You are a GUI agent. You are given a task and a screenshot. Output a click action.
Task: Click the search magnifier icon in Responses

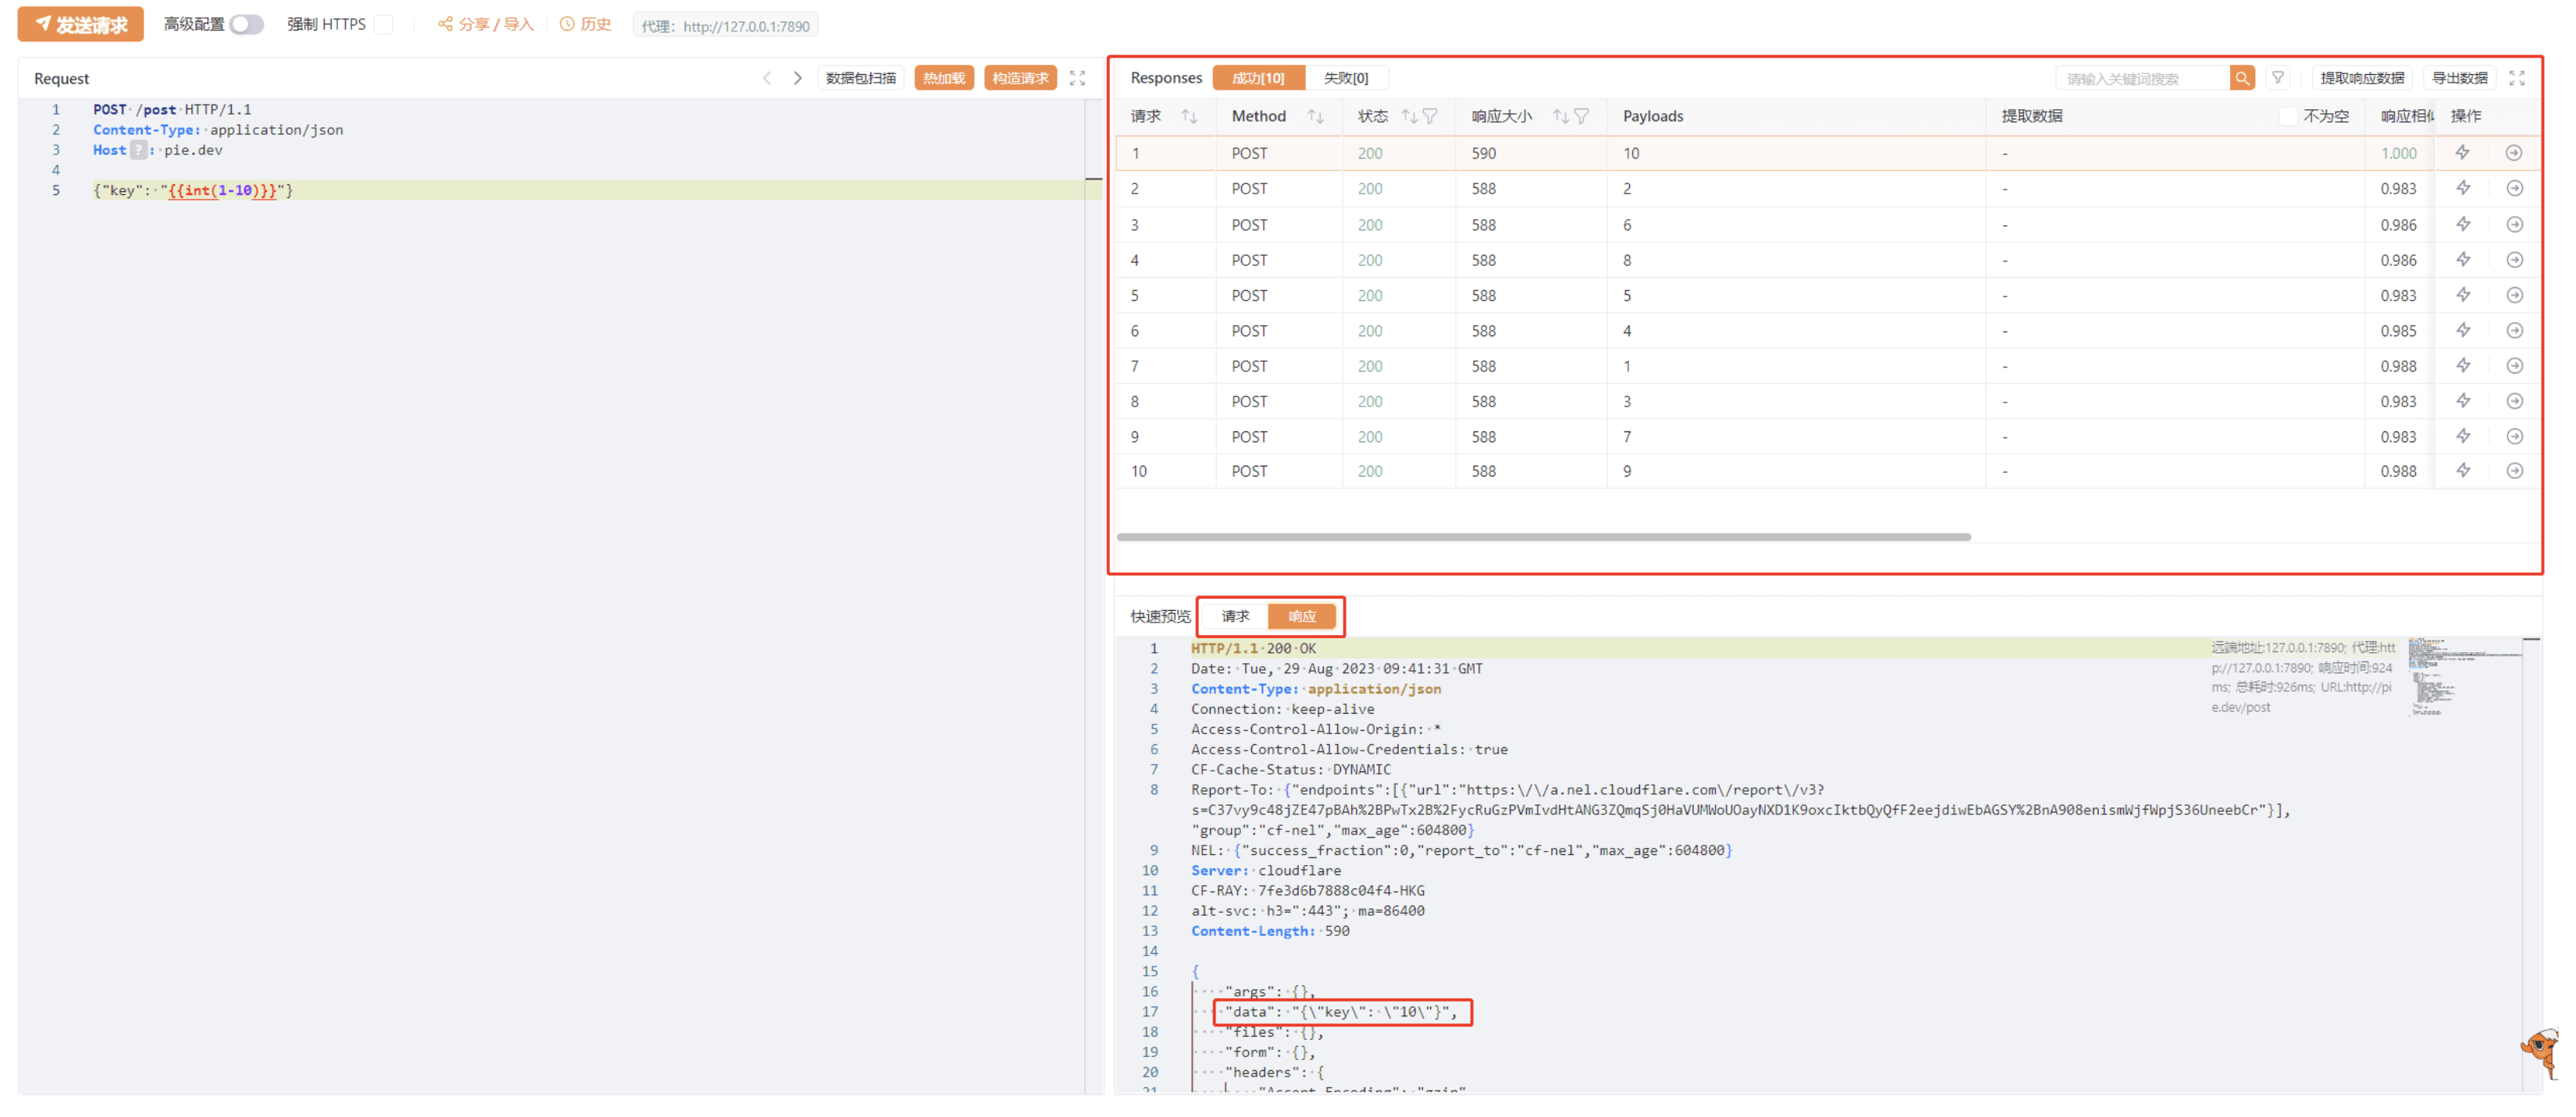[x=2241, y=78]
